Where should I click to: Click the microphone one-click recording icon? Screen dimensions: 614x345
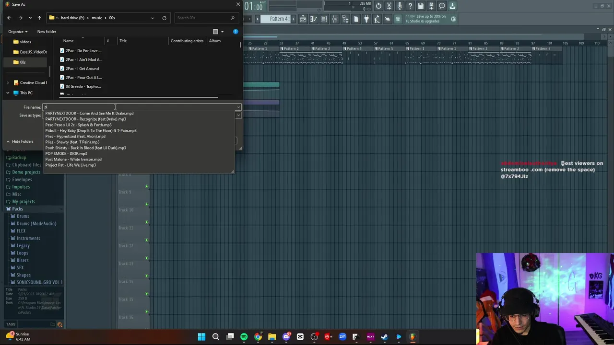click(400, 6)
